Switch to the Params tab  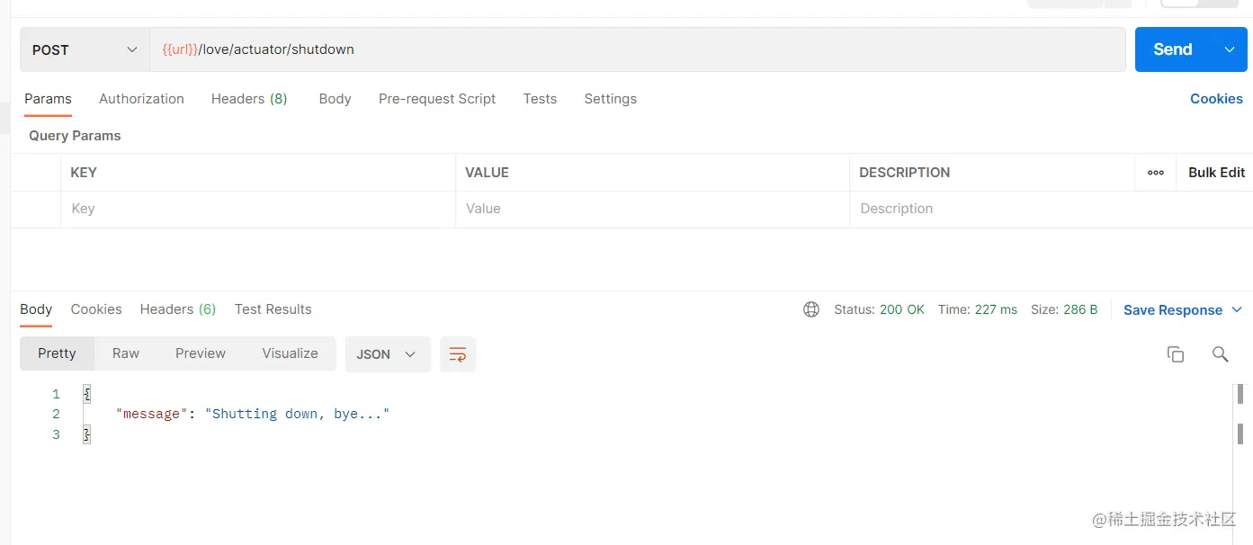click(x=48, y=99)
